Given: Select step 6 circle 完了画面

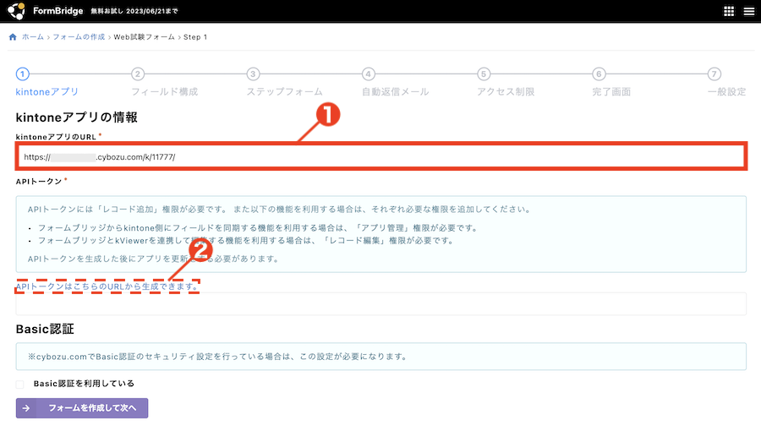Looking at the screenshot, I should tap(599, 74).
